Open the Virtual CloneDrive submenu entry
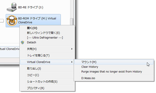This screenshot has height=93, width=156. pos(47,62)
